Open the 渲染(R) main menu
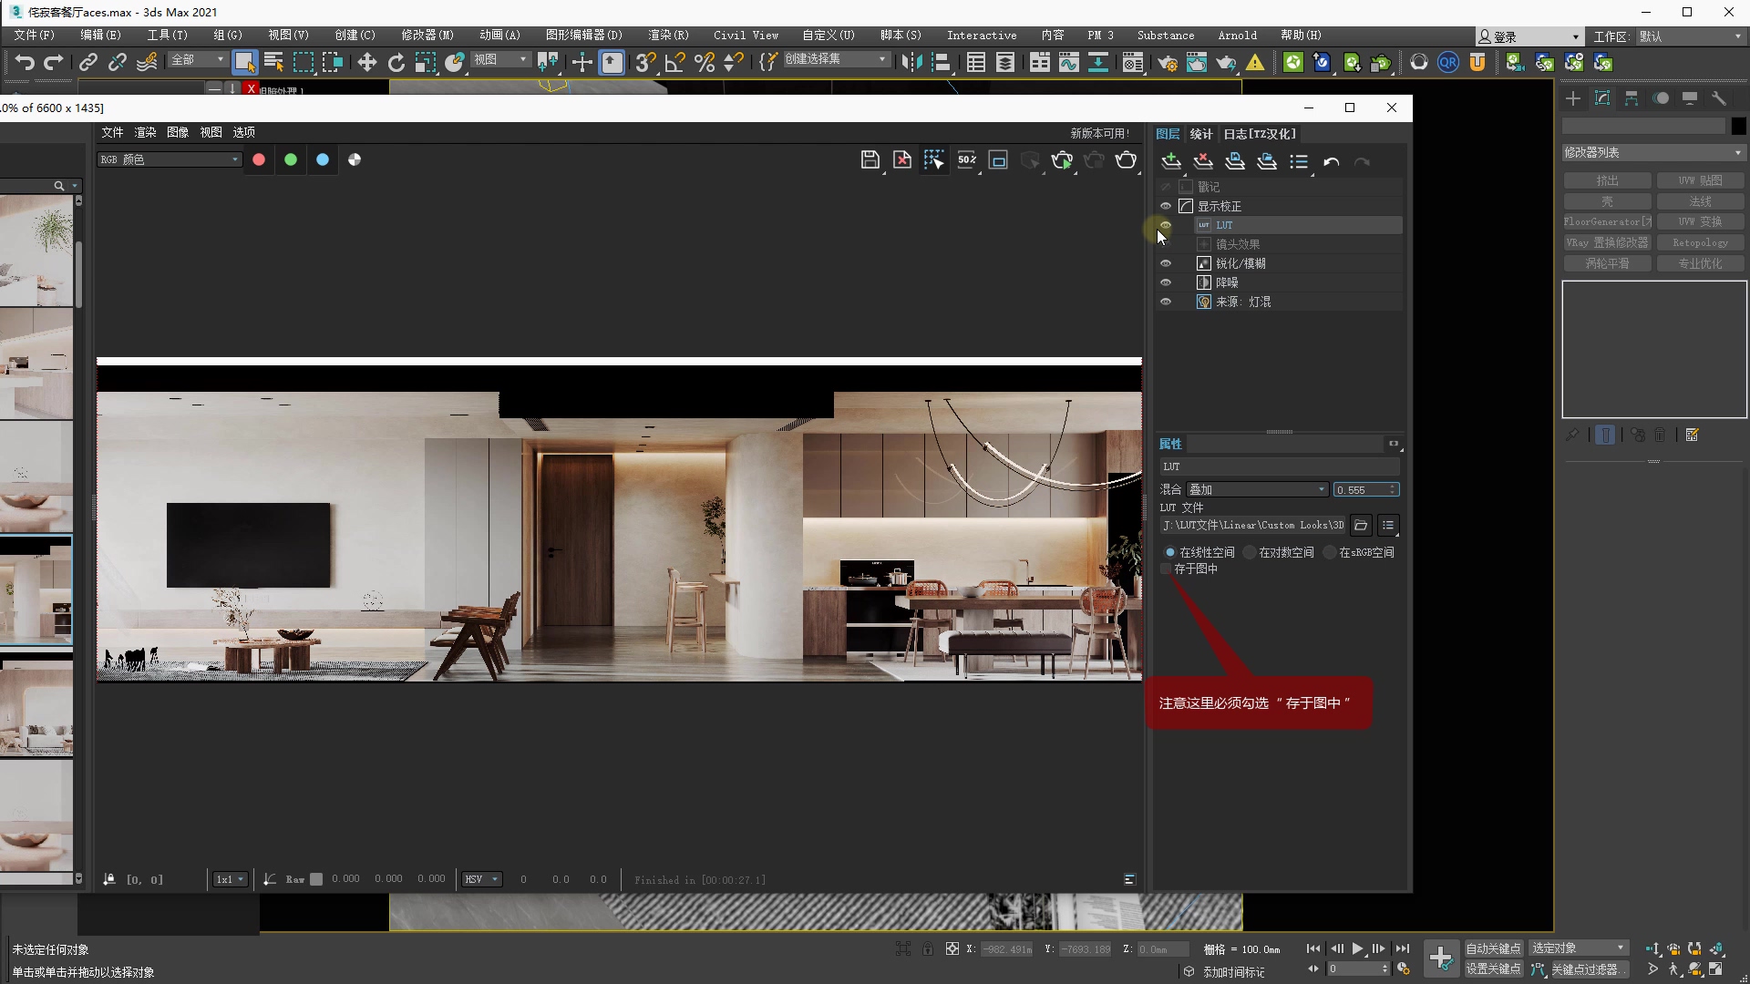The height and width of the screenshot is (984, 1750). (x=667, y=36)
